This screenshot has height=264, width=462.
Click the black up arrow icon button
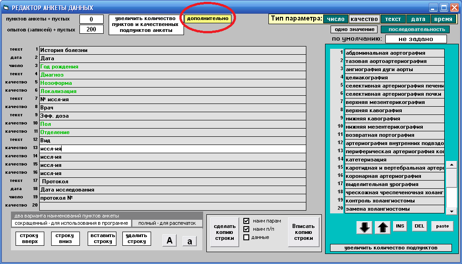(382, 227)
